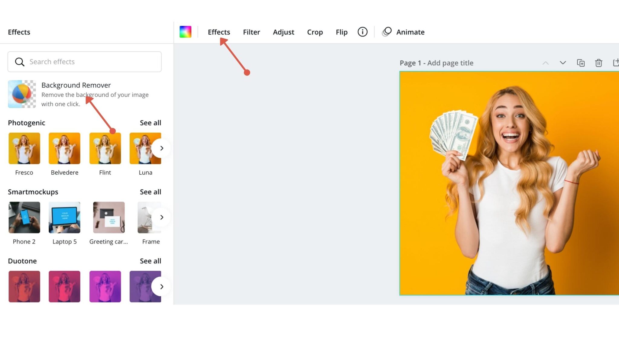Apply the Fresco effect thumbnail

[x=24, y=148]
